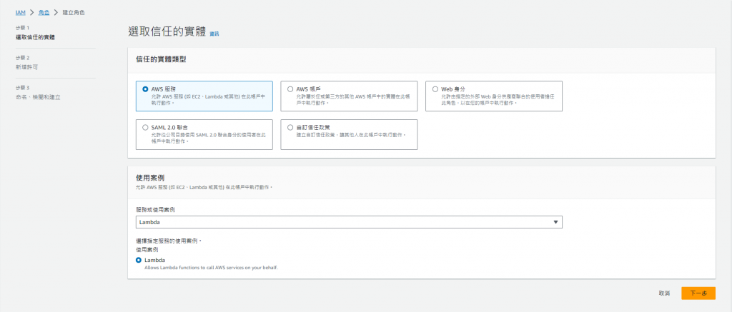Click the breadcrumb chevron after IAM
Image resolution: width=732 pixels, height=312 pixels.
pyautogui.click(x=32, y=13)
